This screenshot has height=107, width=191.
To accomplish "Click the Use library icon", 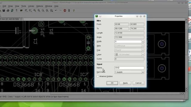I will pyautogui.click(x=21, y=11).
